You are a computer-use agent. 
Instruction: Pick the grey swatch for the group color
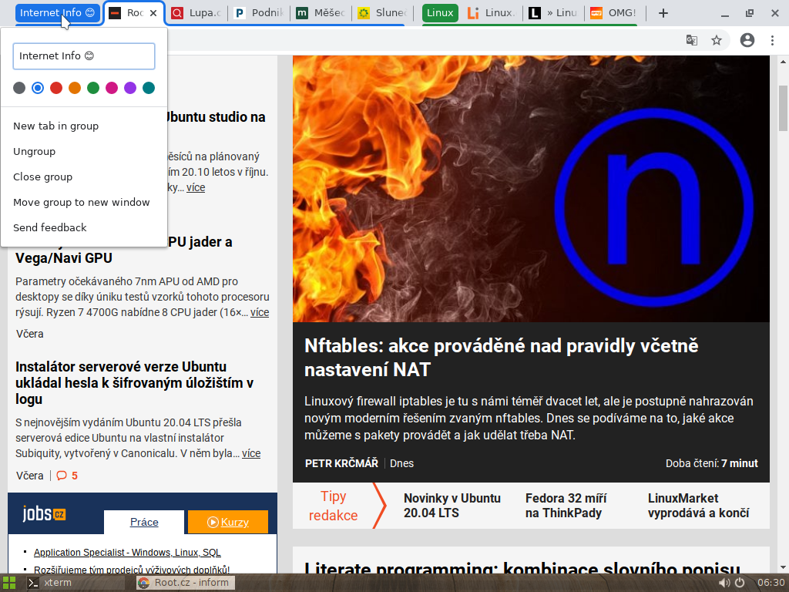[x=18, y=88]
